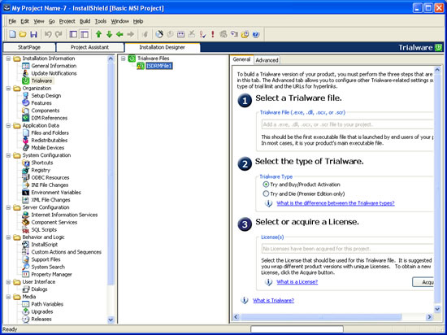Select Try and Die radio option
447x335 pixels.
266,194
